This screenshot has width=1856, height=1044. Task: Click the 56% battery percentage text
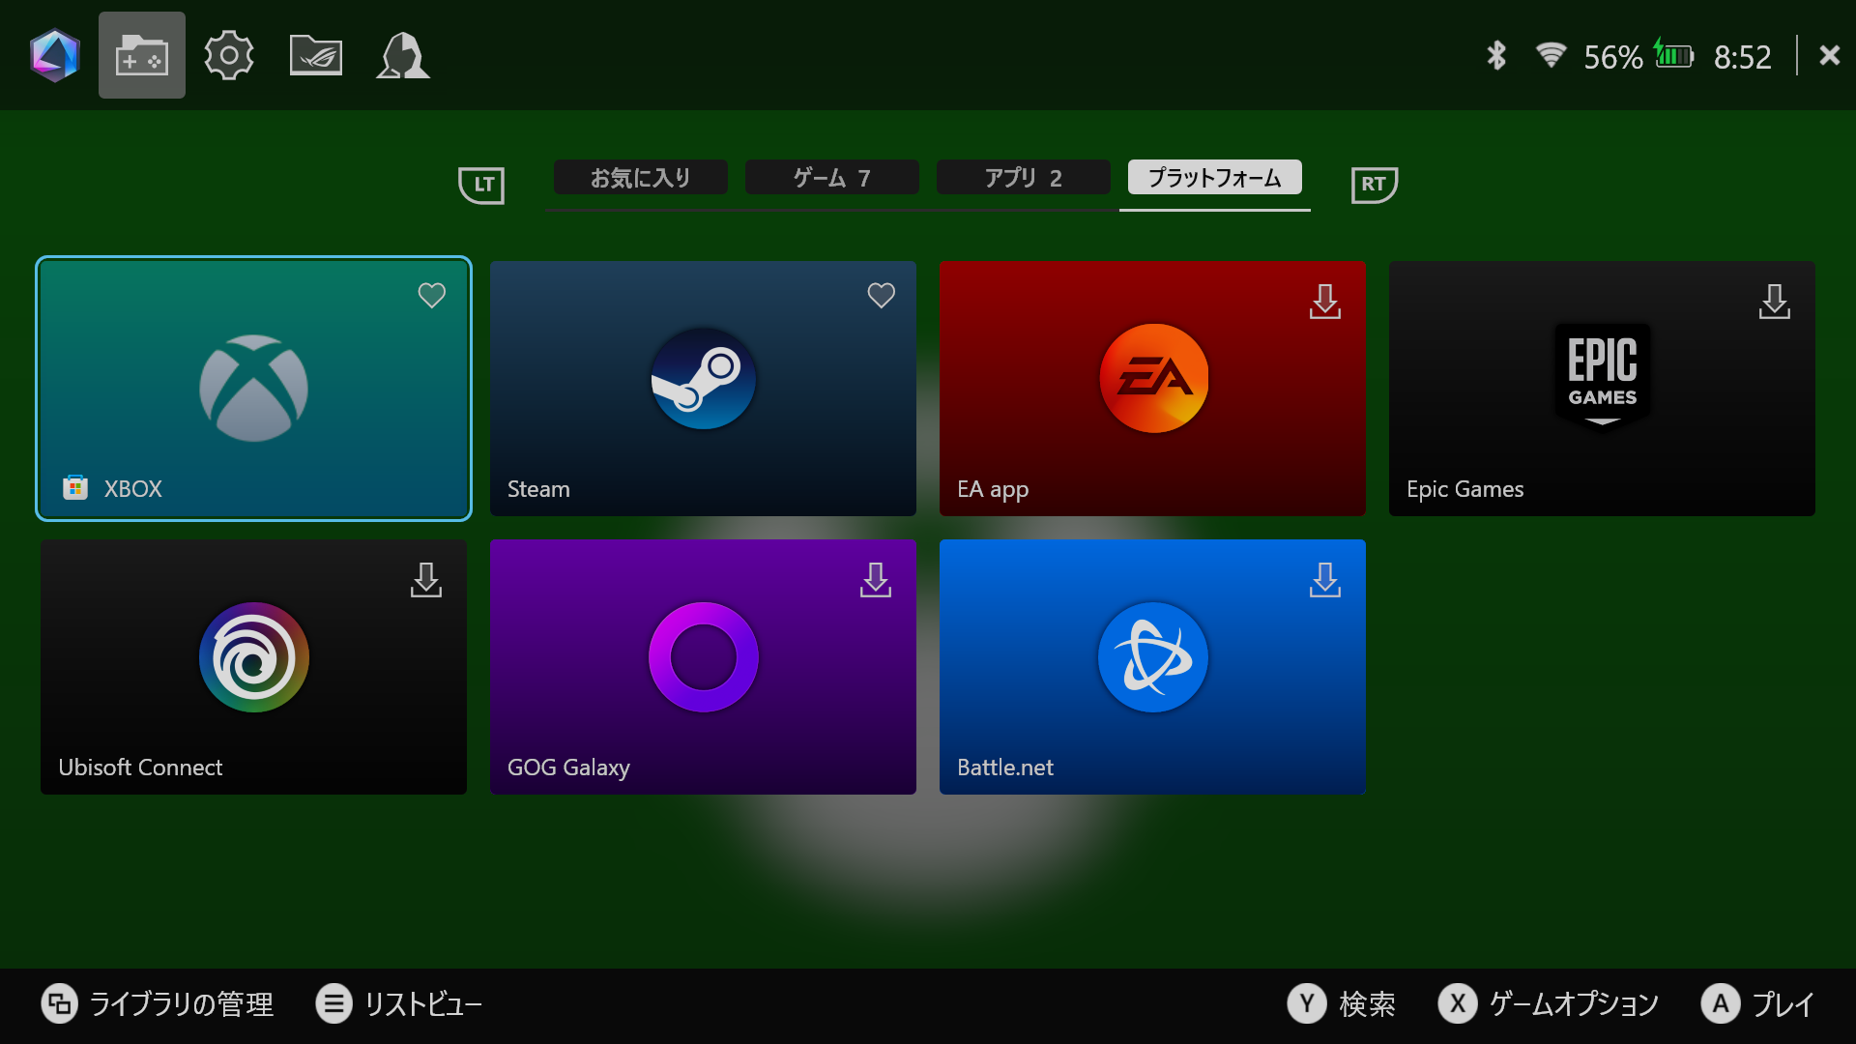point(1613,57)
